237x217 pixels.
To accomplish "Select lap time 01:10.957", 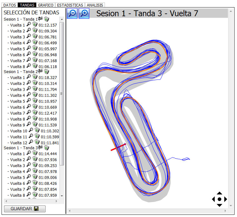I will [48, 101].
